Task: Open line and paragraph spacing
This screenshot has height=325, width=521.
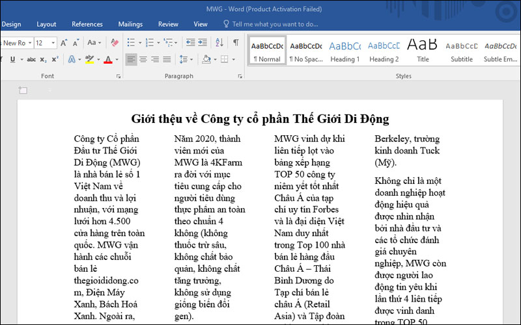Action: point(184,59)
